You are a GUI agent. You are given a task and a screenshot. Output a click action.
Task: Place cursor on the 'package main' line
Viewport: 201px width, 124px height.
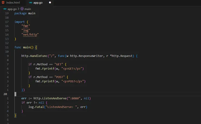(25, 13)
